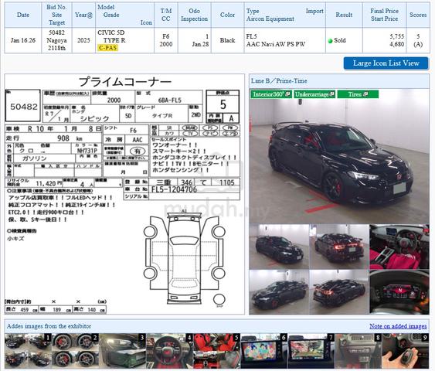Click the プライムコーナー sheet title
This screenshot has height=371, width=435.
125,82
